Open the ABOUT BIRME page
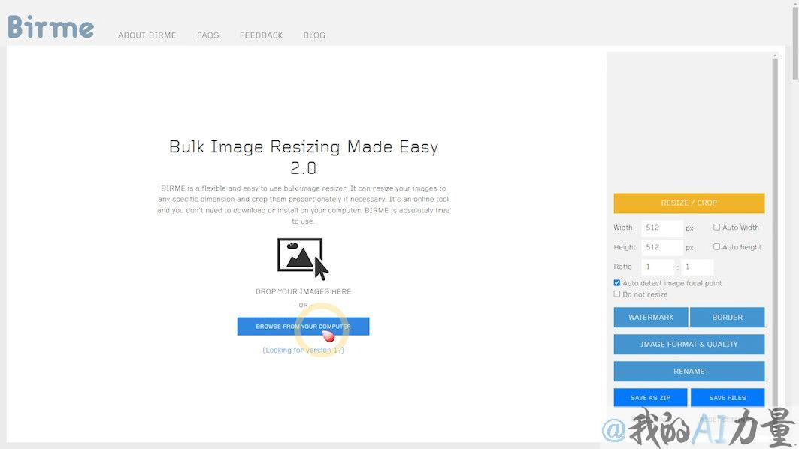This screenshot has height=449, width=799. (147, 35)
